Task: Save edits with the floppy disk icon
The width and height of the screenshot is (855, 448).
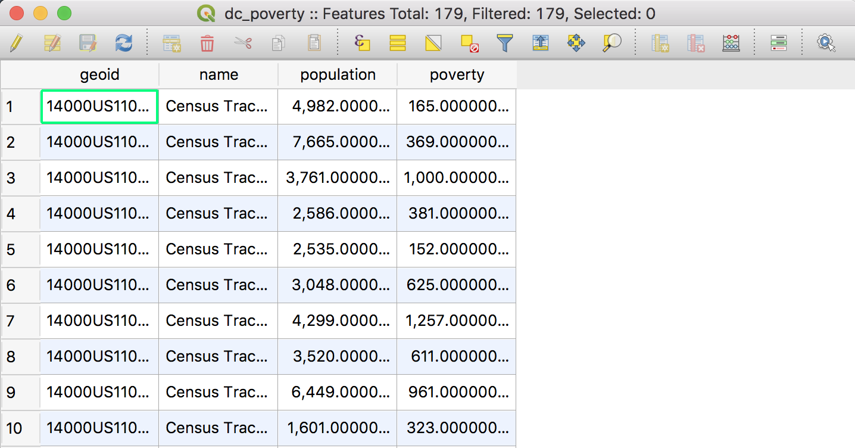Action: 88,43
